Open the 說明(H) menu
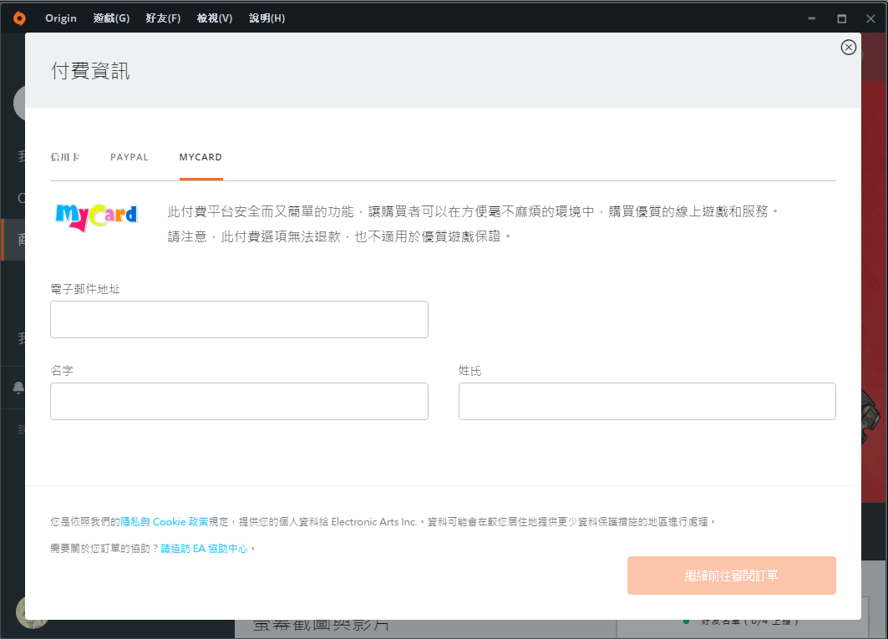 click(266, 18)
